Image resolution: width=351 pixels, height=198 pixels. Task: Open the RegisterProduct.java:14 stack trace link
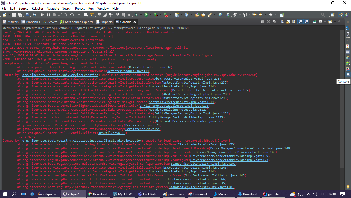(x=129, y=71)
